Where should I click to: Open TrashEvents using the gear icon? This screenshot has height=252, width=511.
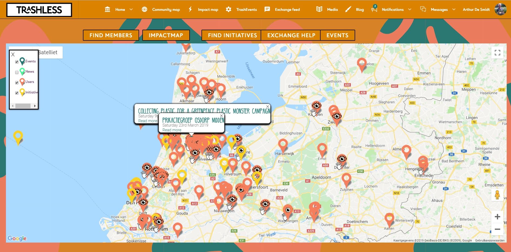click(228, 9)
